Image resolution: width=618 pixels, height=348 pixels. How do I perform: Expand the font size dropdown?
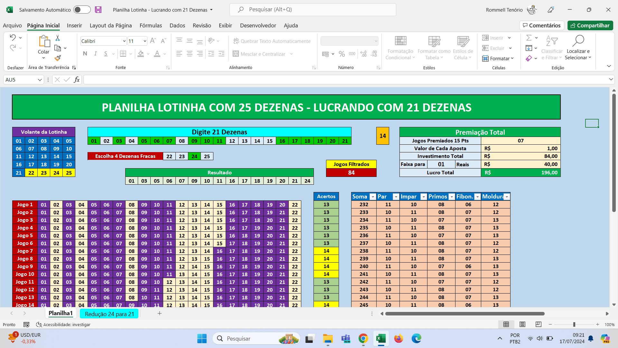point(145,41)
